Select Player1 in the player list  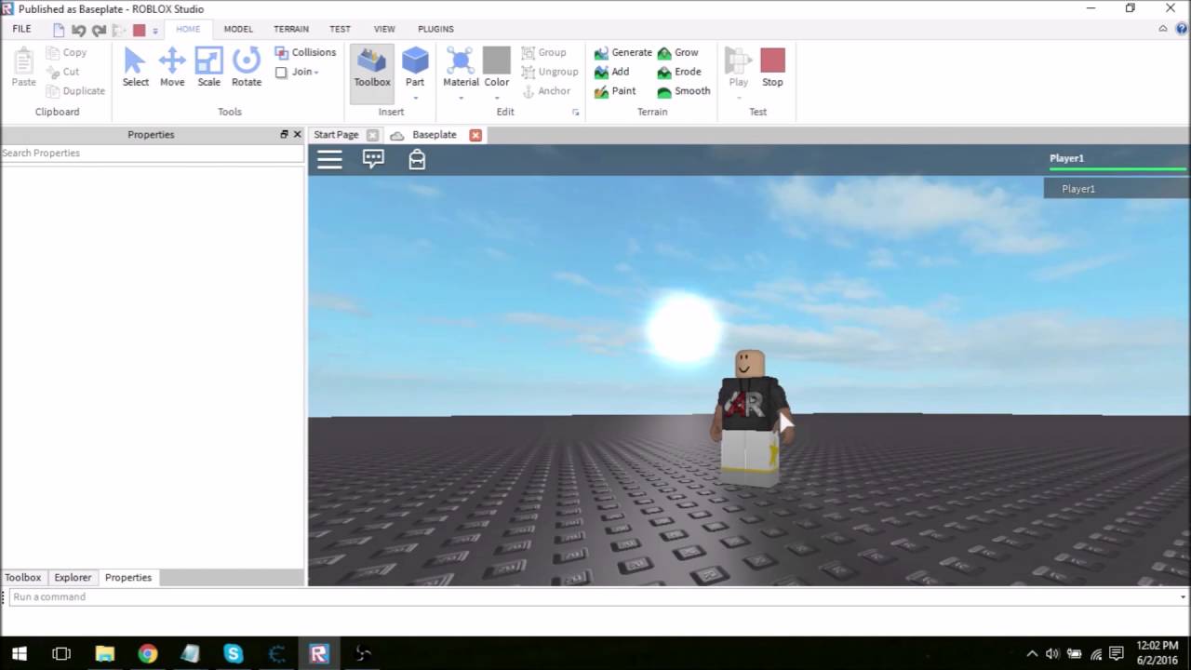click(x=1117, y=189)
